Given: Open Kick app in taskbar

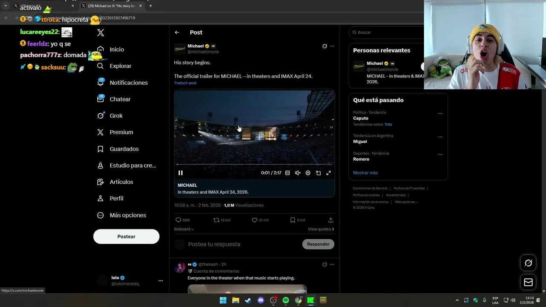Looking at the screenshot, I should point(311,300).
